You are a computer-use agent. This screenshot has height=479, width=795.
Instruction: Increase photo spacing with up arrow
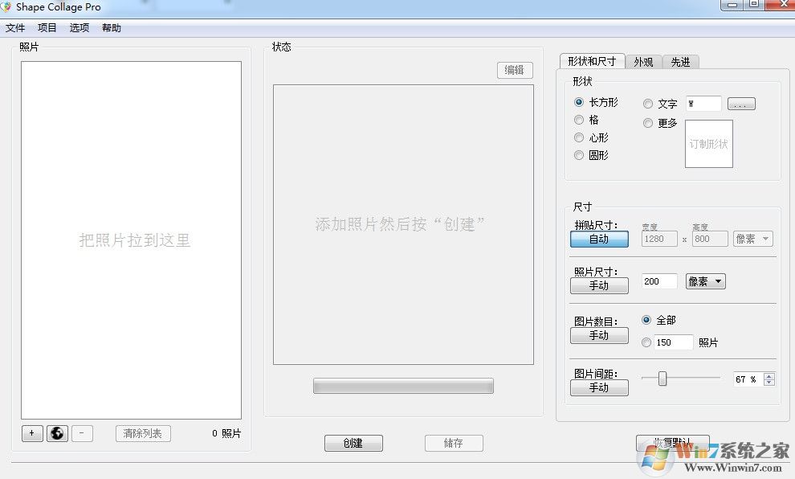(769, 376)
